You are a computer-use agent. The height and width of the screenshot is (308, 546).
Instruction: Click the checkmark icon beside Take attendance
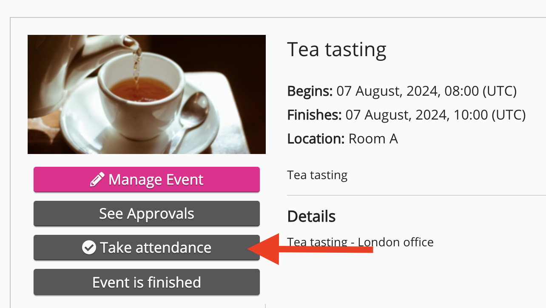coord(89,248)
